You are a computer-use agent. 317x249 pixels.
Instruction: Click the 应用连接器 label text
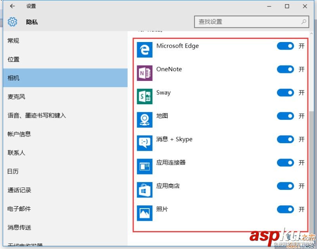coord(171,163)
